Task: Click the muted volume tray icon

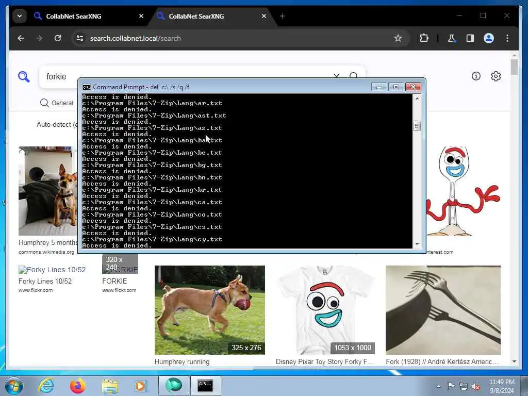Action: (476, 386)
